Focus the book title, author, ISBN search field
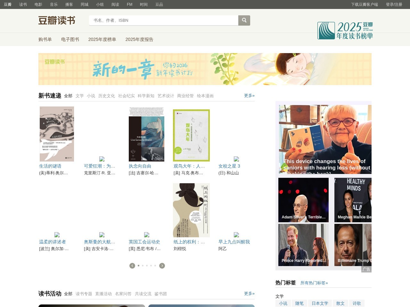 click(x=163, y=20)
